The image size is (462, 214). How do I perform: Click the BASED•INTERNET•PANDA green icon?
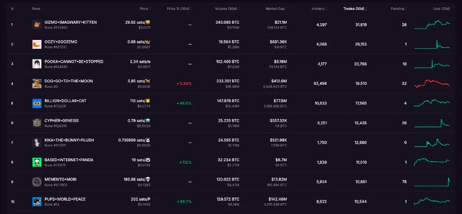coord(37,162)
